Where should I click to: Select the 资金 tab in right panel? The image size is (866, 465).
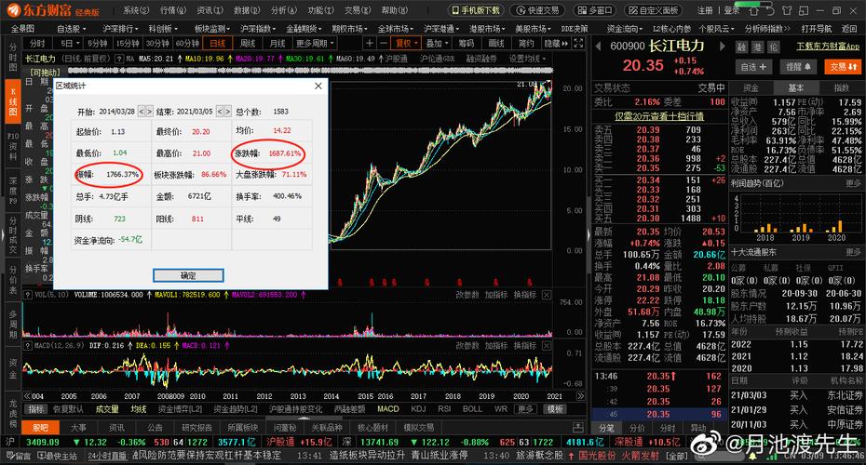[751, 87]
